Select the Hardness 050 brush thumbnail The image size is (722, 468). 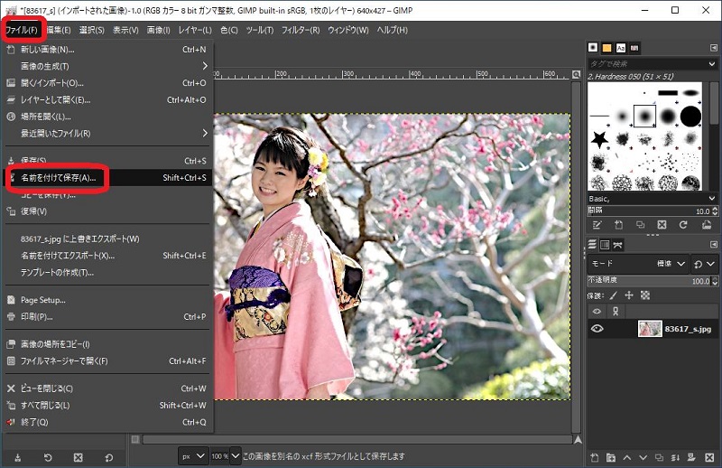(645, 116)
